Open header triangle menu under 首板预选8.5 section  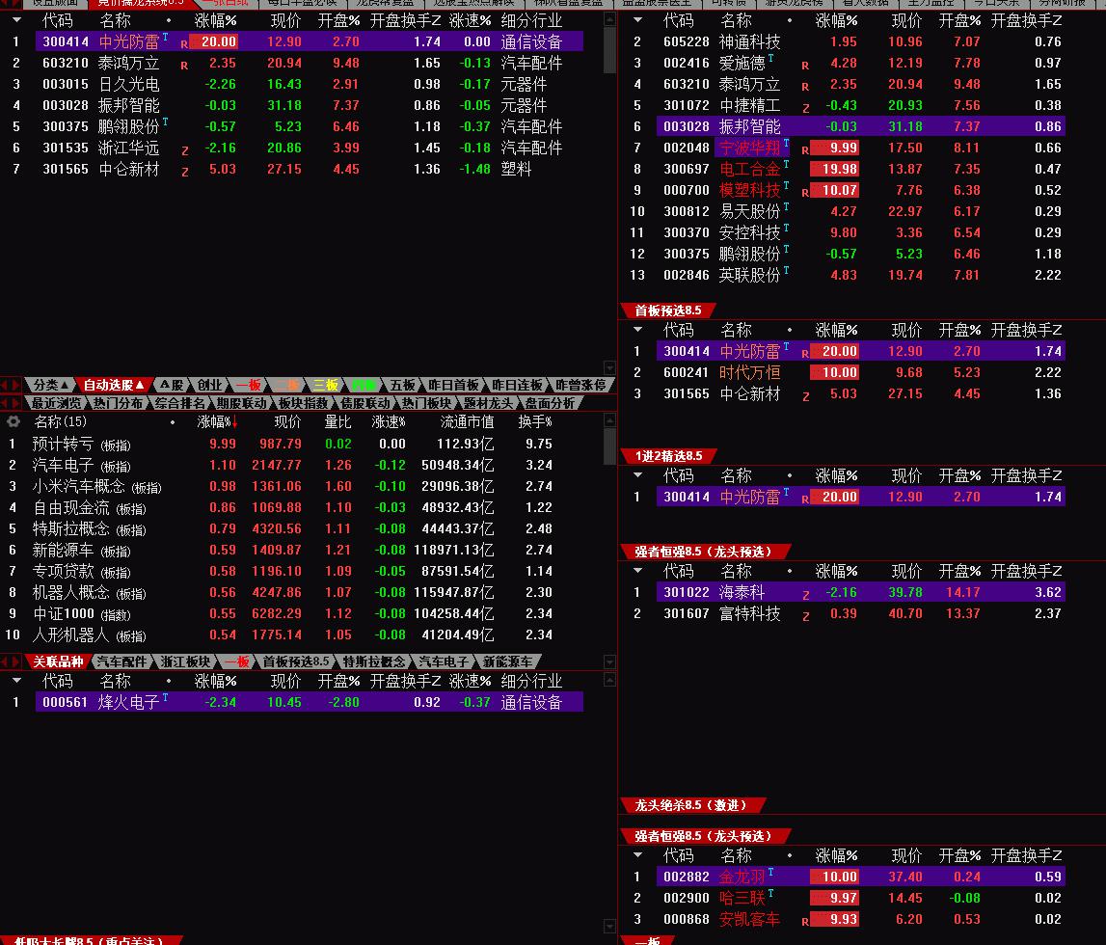[637, 330]
